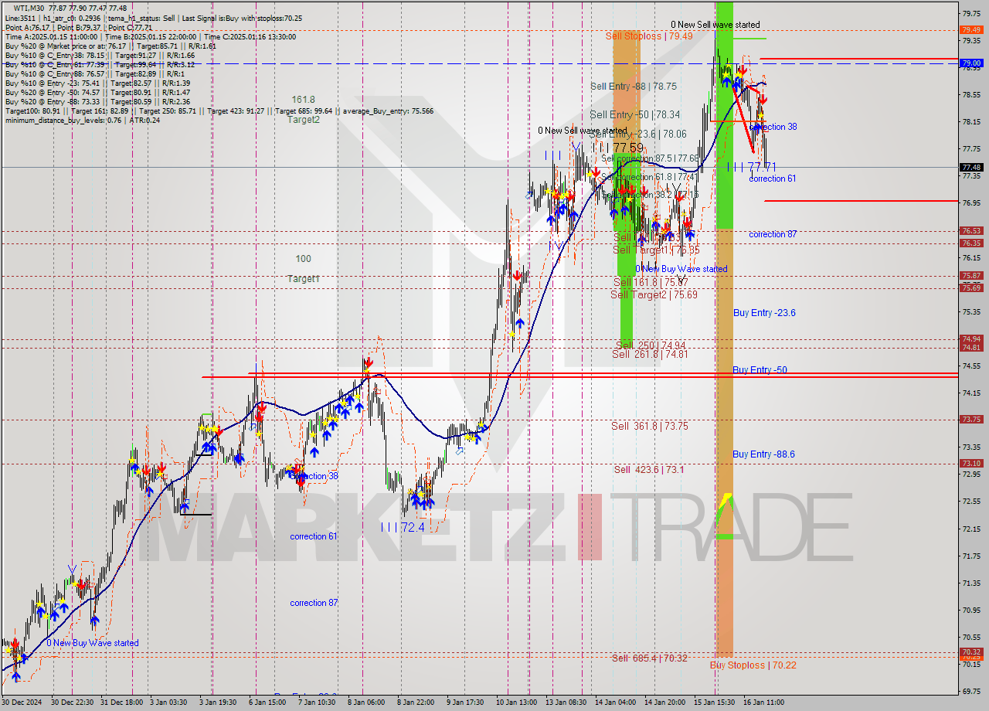Click the 'Point A:76.17' info line

tap(79, 27)
